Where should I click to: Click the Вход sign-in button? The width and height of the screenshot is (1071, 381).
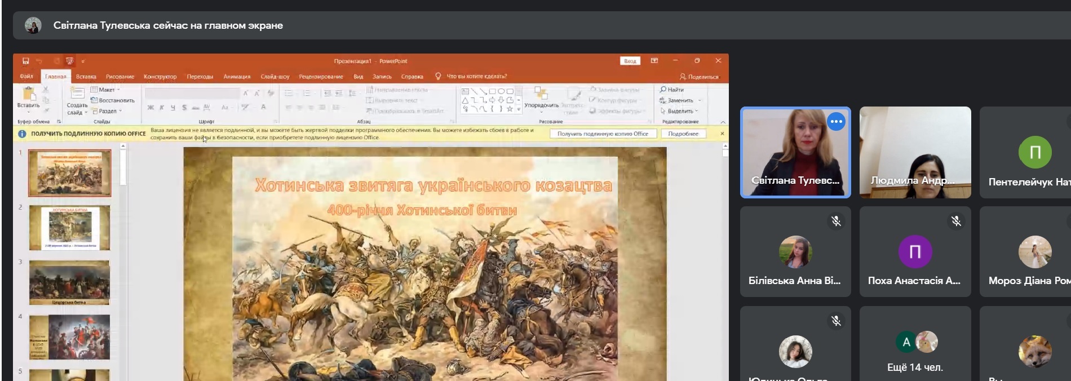630,61
